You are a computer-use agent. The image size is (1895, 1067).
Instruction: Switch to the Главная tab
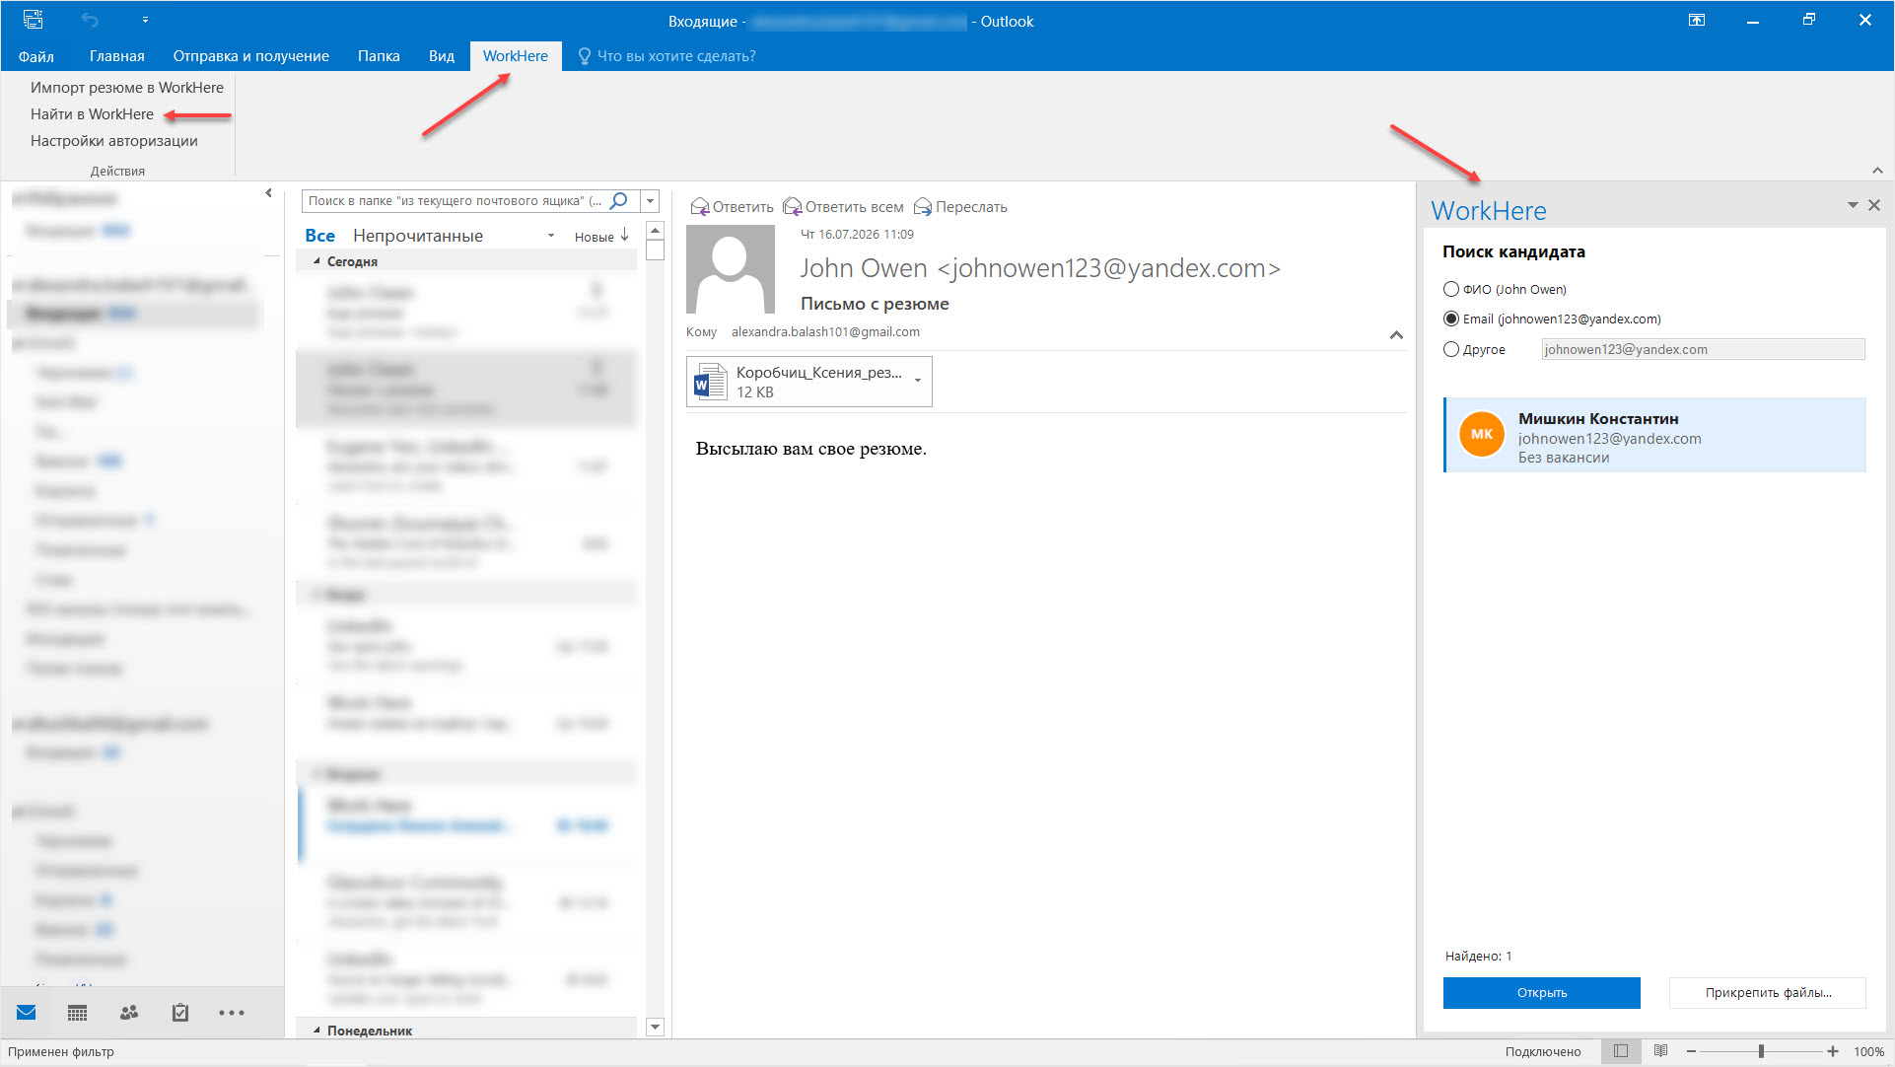tap(117, 56)
